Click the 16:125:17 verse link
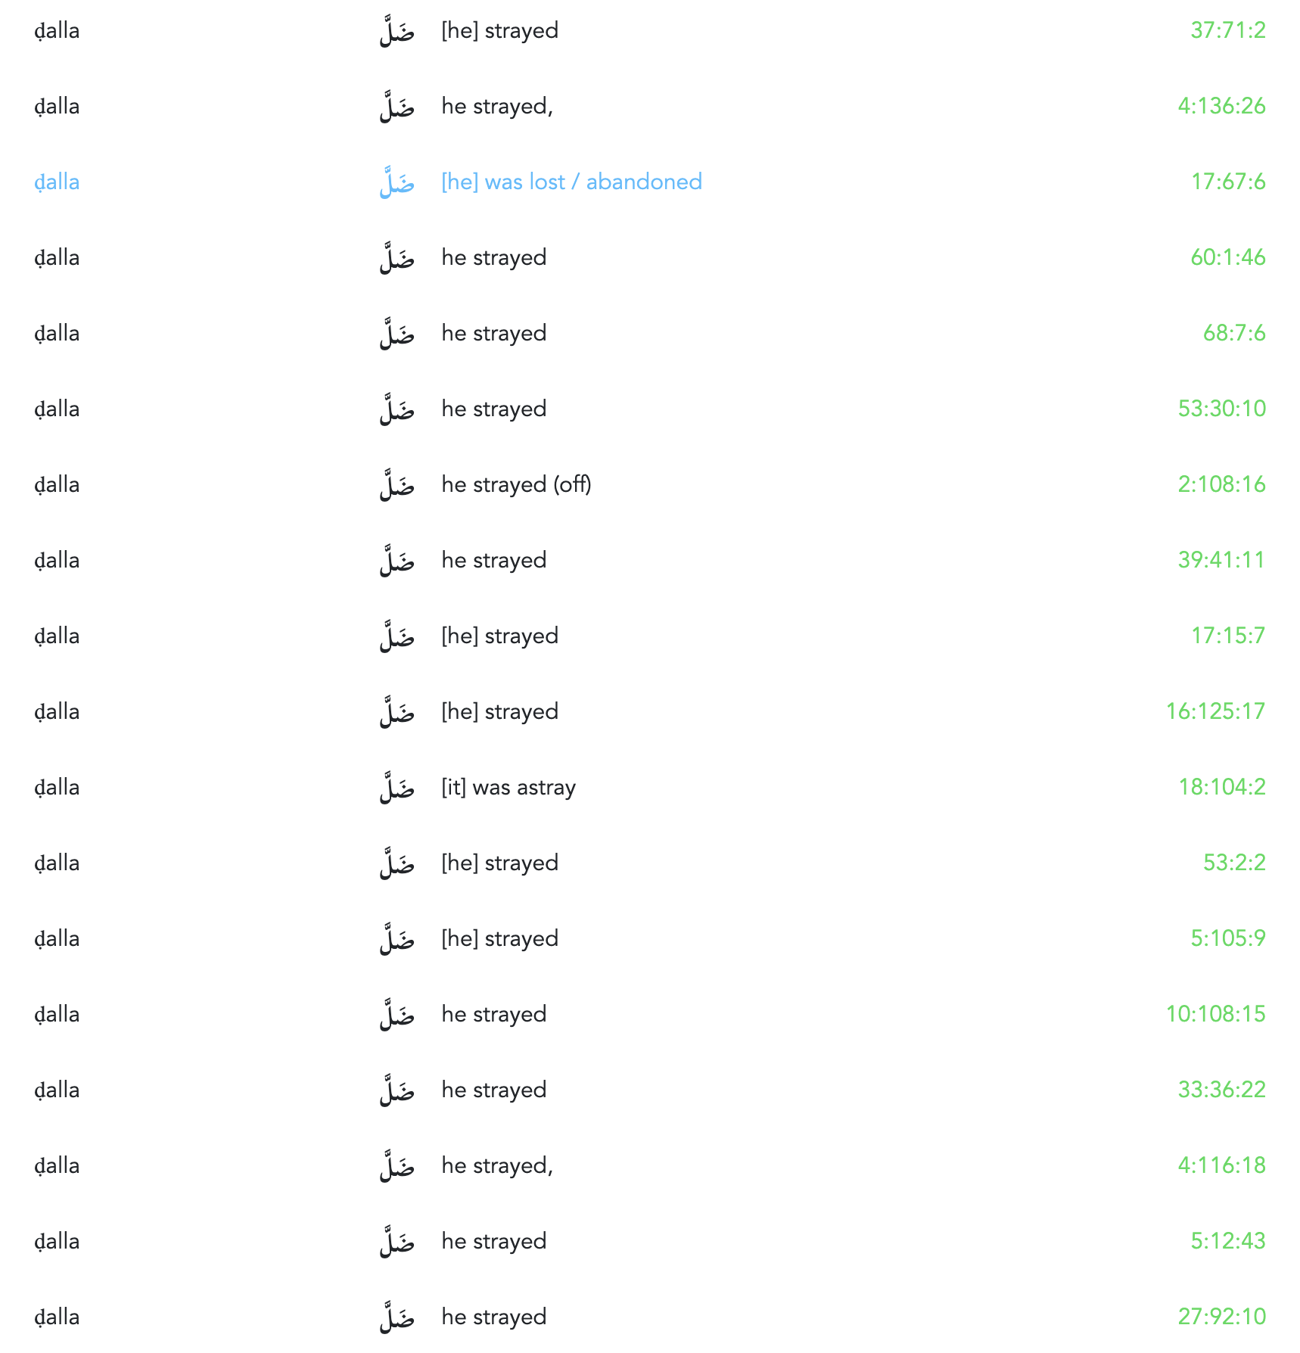This screenshot has height=1353, width=1300. [1215, 711]
